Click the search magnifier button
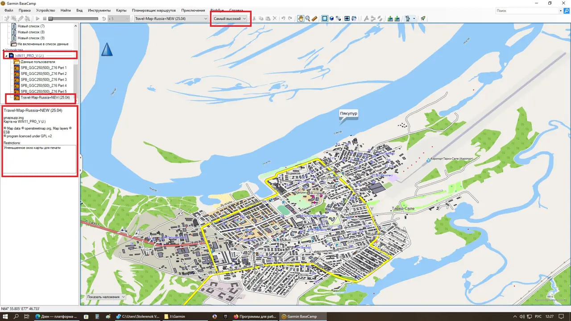Viewport: 571px width, 321px height. coord(567,10)
